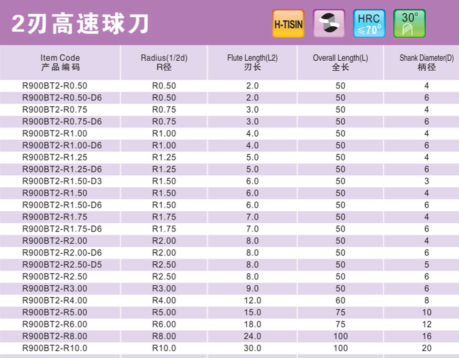Image resolution: width=459 pixels, height=358 pixels.
Task: Click the blue HRC ≤70° hardness icon
Action: tap(369, 23)
